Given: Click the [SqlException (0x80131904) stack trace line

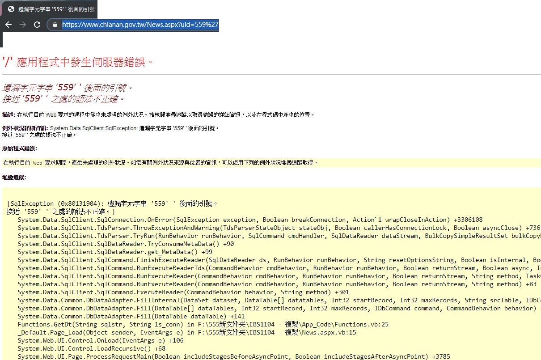Looking at the screenshot, I should tap(112, 203).
